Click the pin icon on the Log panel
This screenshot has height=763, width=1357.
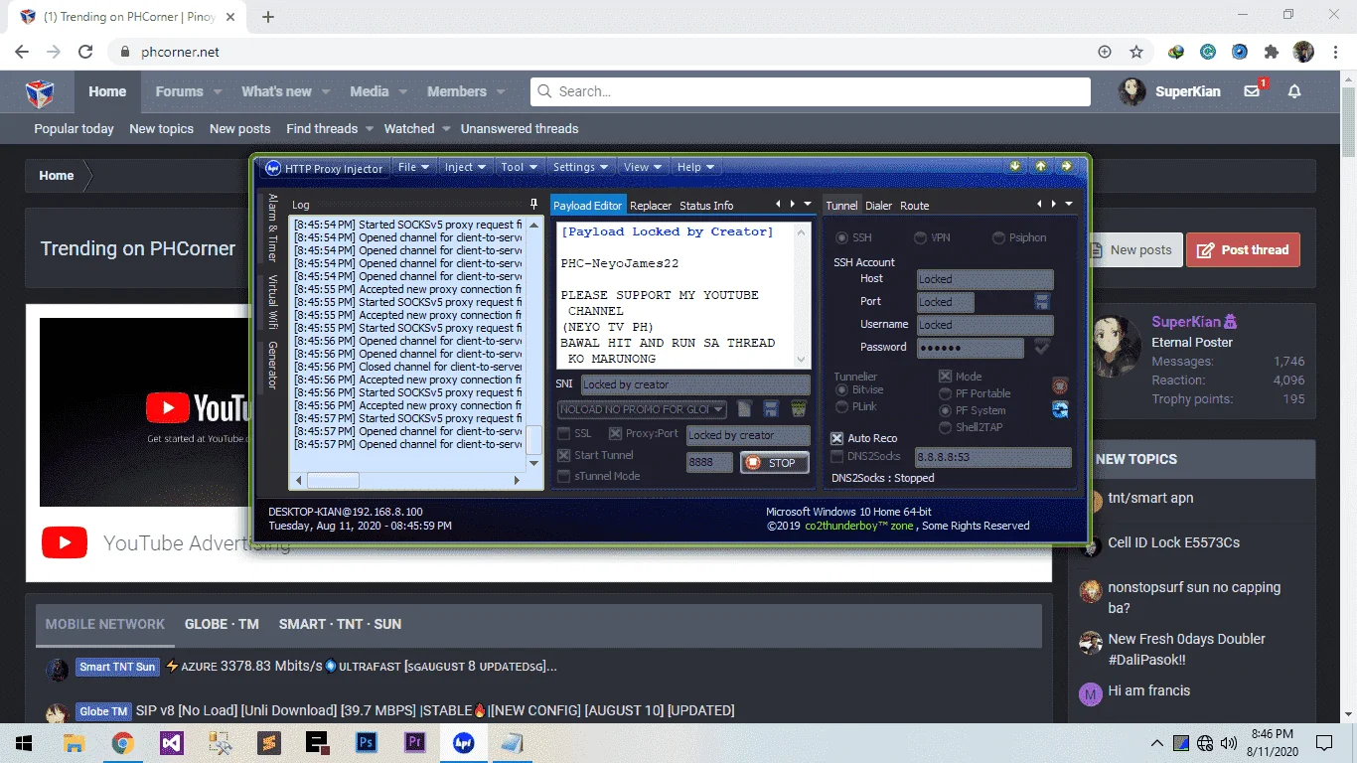pyautogui.click(x=533, y=205)
